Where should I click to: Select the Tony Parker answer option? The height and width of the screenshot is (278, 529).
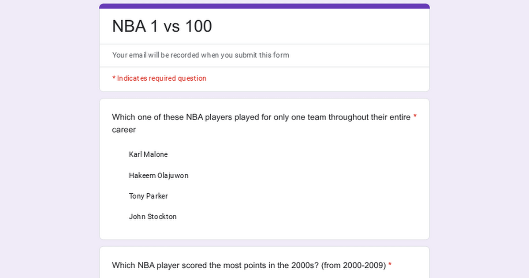(148, 196)
